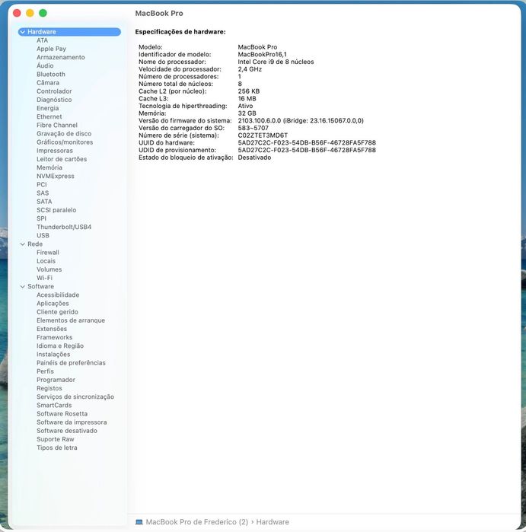The height and width of the screenshot is (532, 526).
Task: Select the Software category row
Action: (69, 286)
